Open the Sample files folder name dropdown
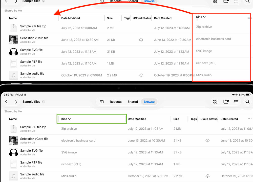Screen dimensions: 253x182 click(x=33, y=102)
